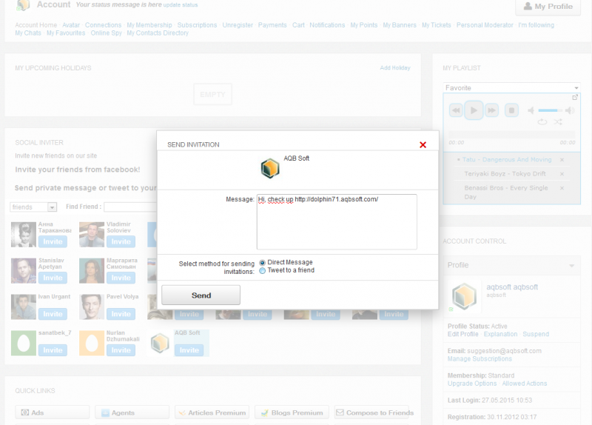Open Blogs Premium quick link
Image resolution: width=592 pixels, height=425 pixels.
pos(292,412)
